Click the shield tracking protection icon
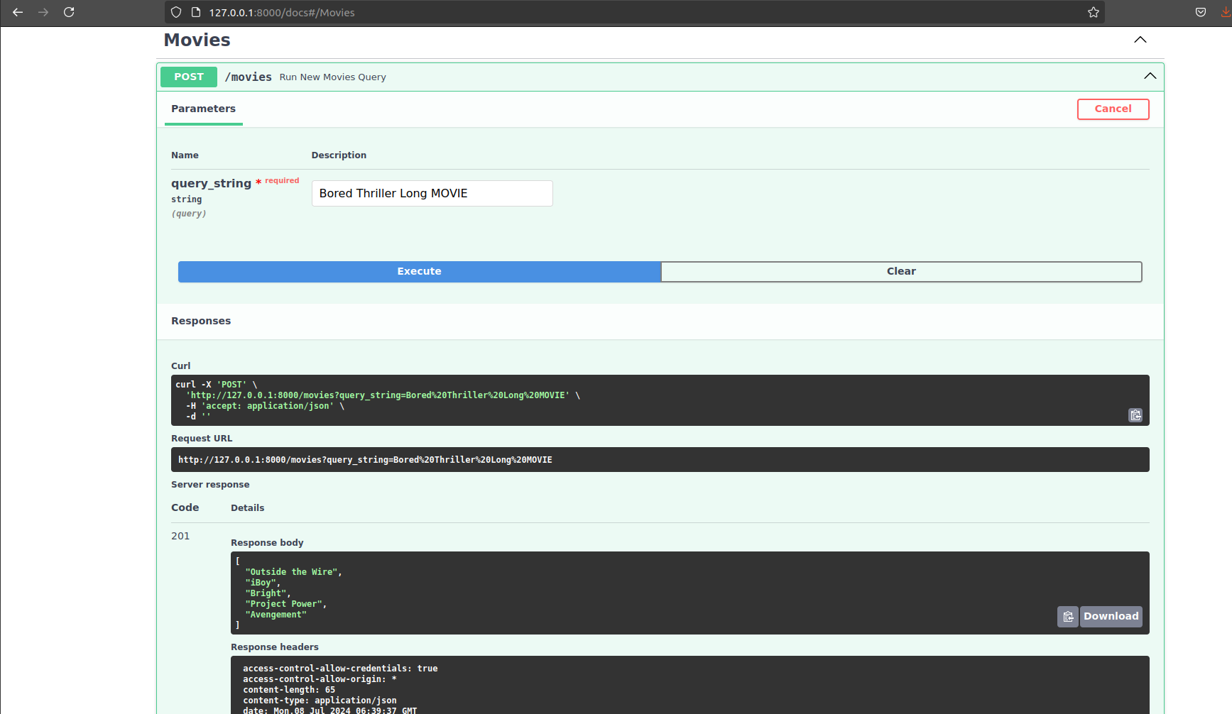The image size is (1232, 714). tap(176, 12)
